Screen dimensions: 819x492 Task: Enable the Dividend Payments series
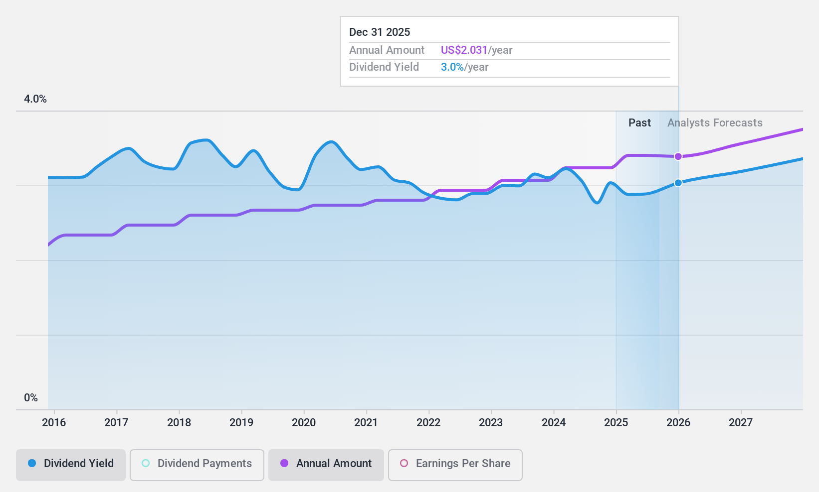197,465
